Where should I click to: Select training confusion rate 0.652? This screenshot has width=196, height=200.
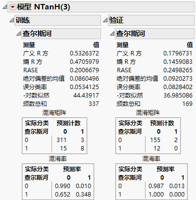click(62, 195)
